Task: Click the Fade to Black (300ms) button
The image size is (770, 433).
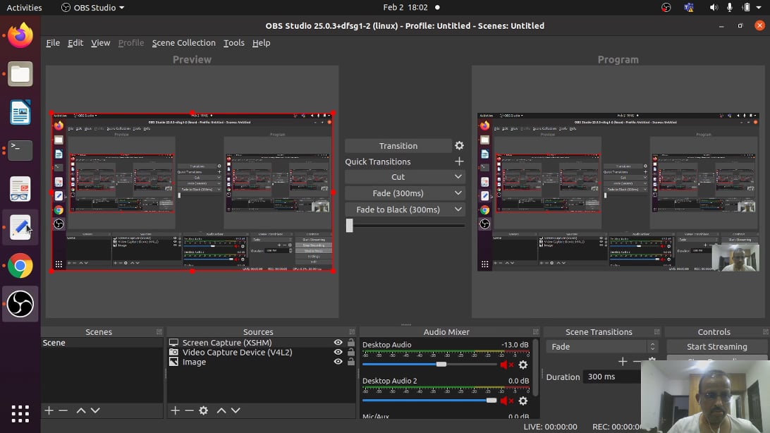Action: 398,209
